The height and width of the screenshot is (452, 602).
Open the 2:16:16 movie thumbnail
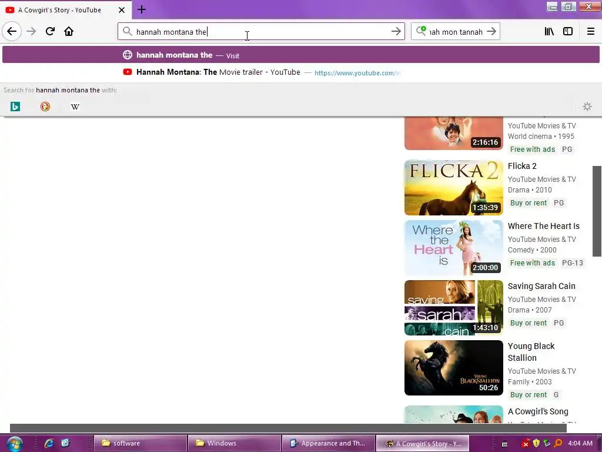453,134
